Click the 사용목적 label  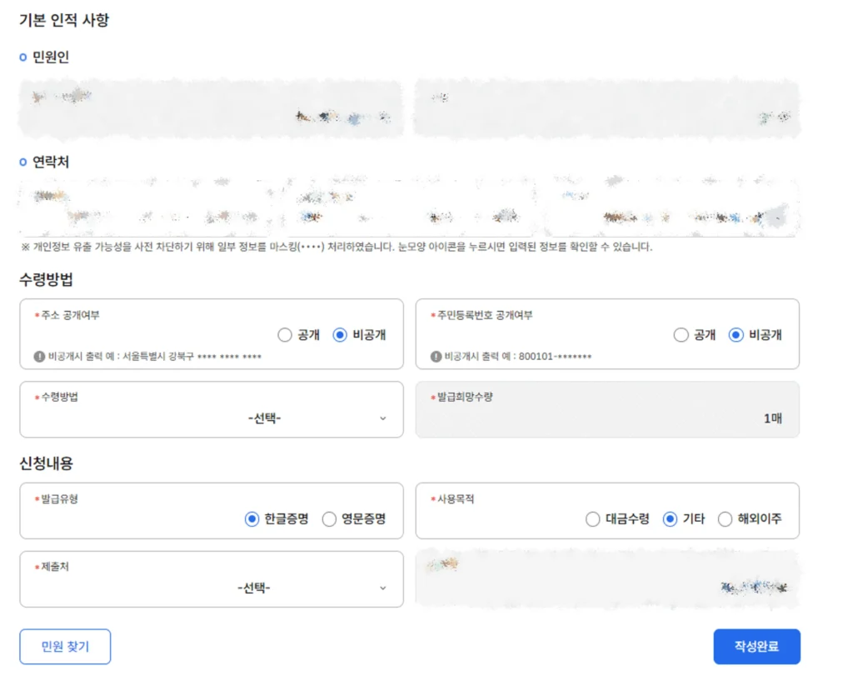[456, 499]
